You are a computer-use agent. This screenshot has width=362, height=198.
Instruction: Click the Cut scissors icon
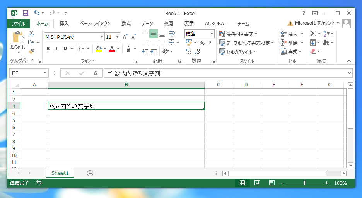point(31,34)
